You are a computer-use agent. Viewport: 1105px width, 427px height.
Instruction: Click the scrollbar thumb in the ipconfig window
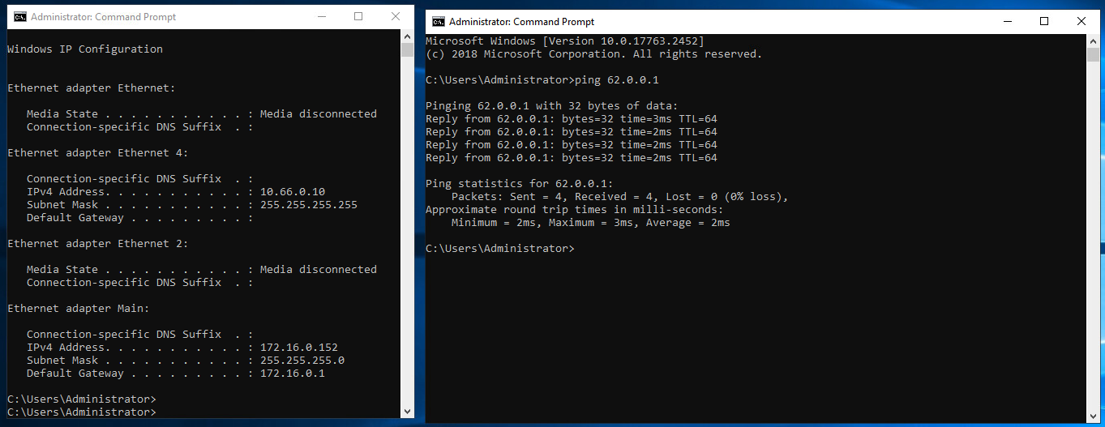click(x=408, y=50)
